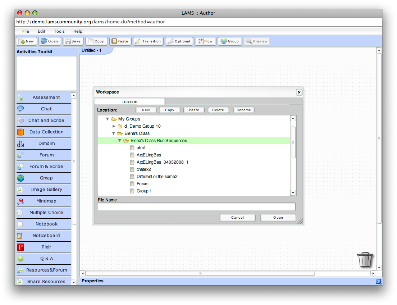397x305 pixels.
Task: Select the Data Collection activity icon
Action: 20,132
